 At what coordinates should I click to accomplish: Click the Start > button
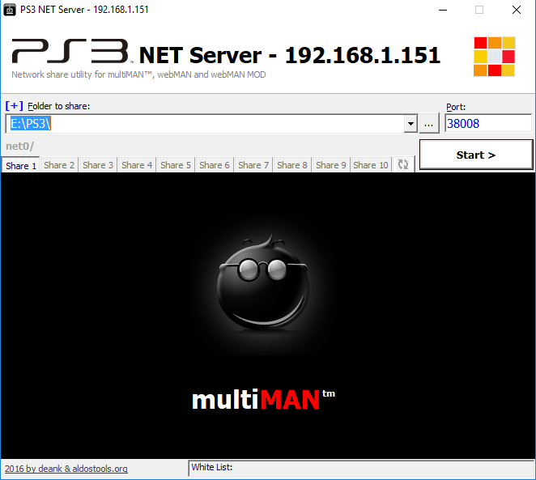coord(476,155)
